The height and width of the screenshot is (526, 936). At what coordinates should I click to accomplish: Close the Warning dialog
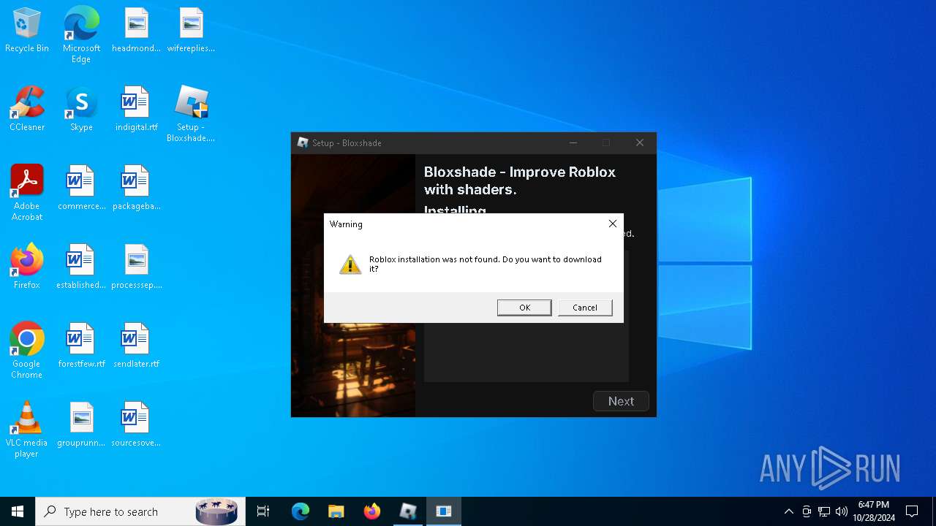[613, 224]
